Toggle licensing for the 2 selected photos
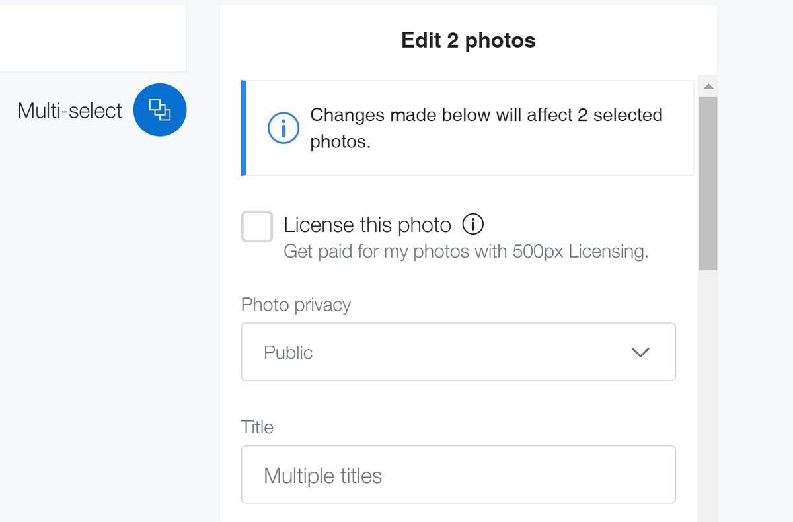The image size is (793, 522). pyautogui.click(x=256, y=226)
